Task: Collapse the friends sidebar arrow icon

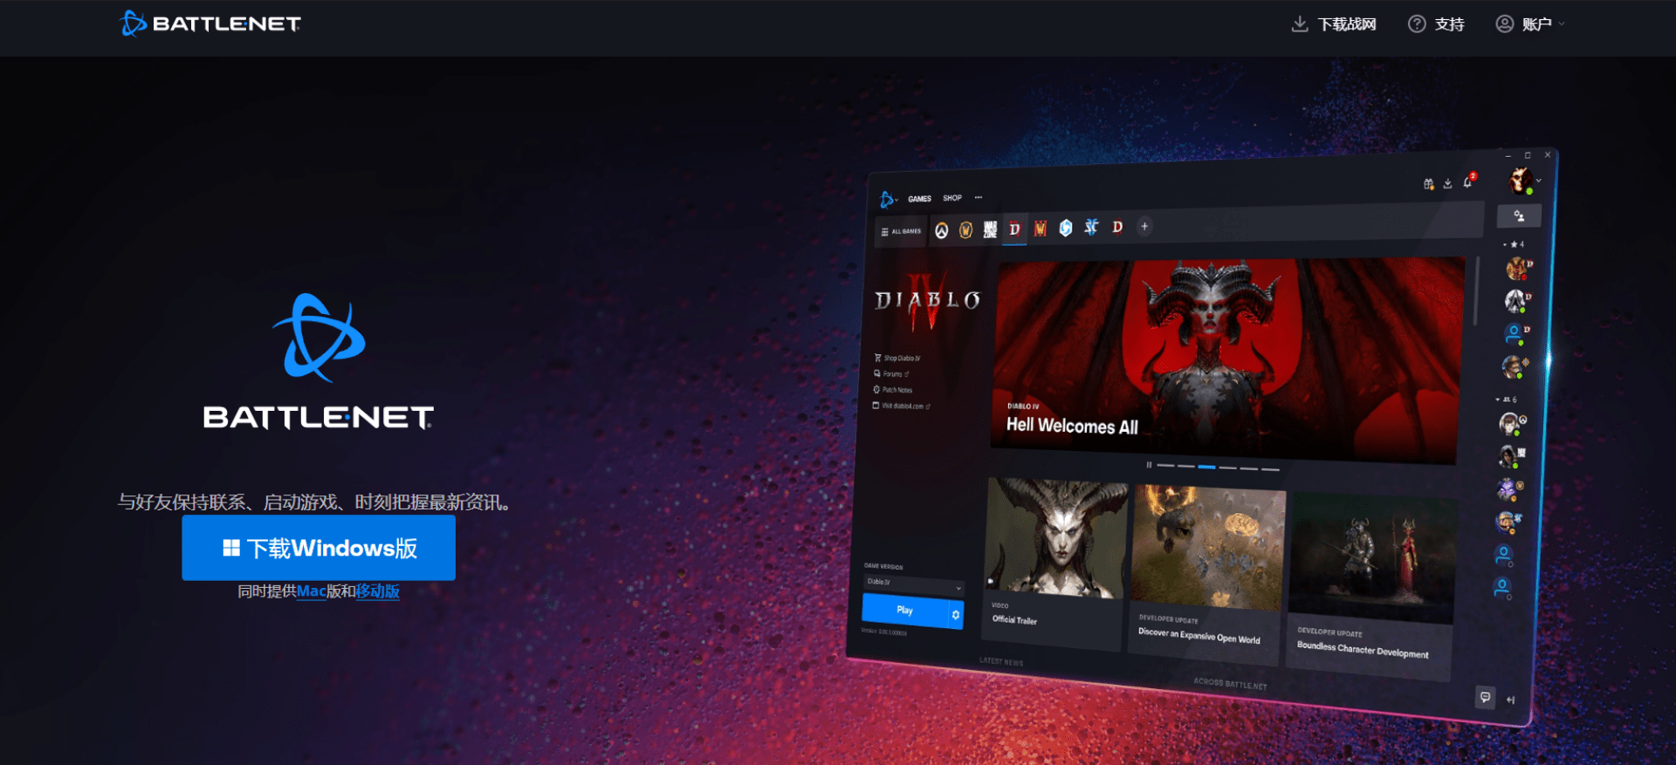Action: click(x=1510, y=700)
